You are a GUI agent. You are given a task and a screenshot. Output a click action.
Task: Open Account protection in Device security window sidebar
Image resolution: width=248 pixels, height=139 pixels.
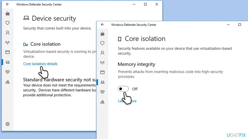click(7, 33)
